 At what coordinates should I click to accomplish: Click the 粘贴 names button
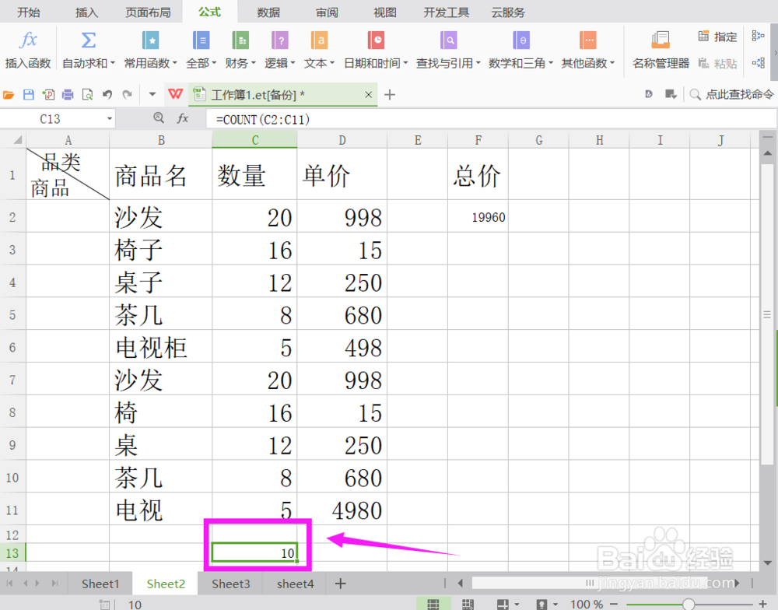tap(717, 64)
